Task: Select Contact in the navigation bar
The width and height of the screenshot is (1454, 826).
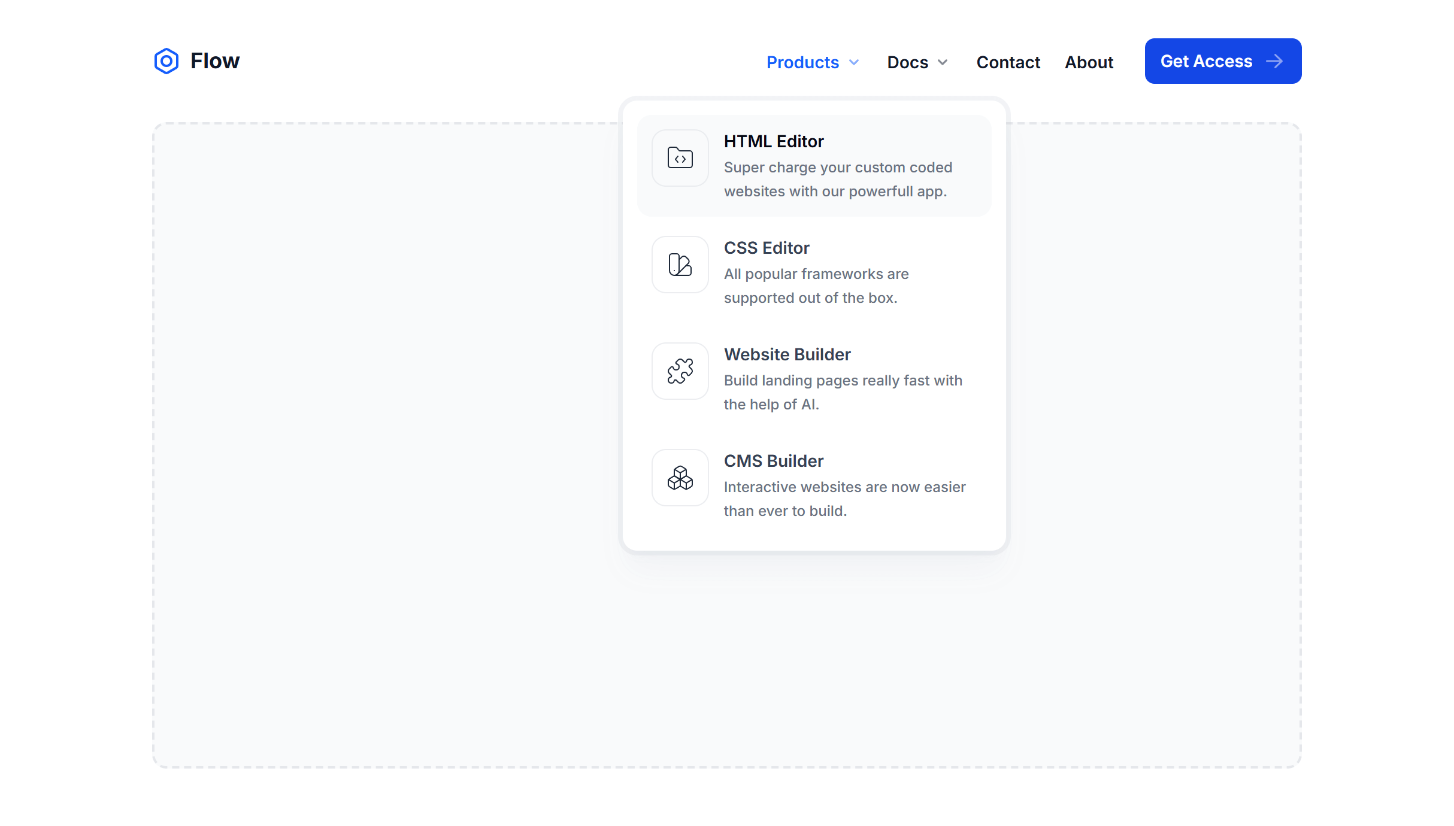Action: [1008, 62]
